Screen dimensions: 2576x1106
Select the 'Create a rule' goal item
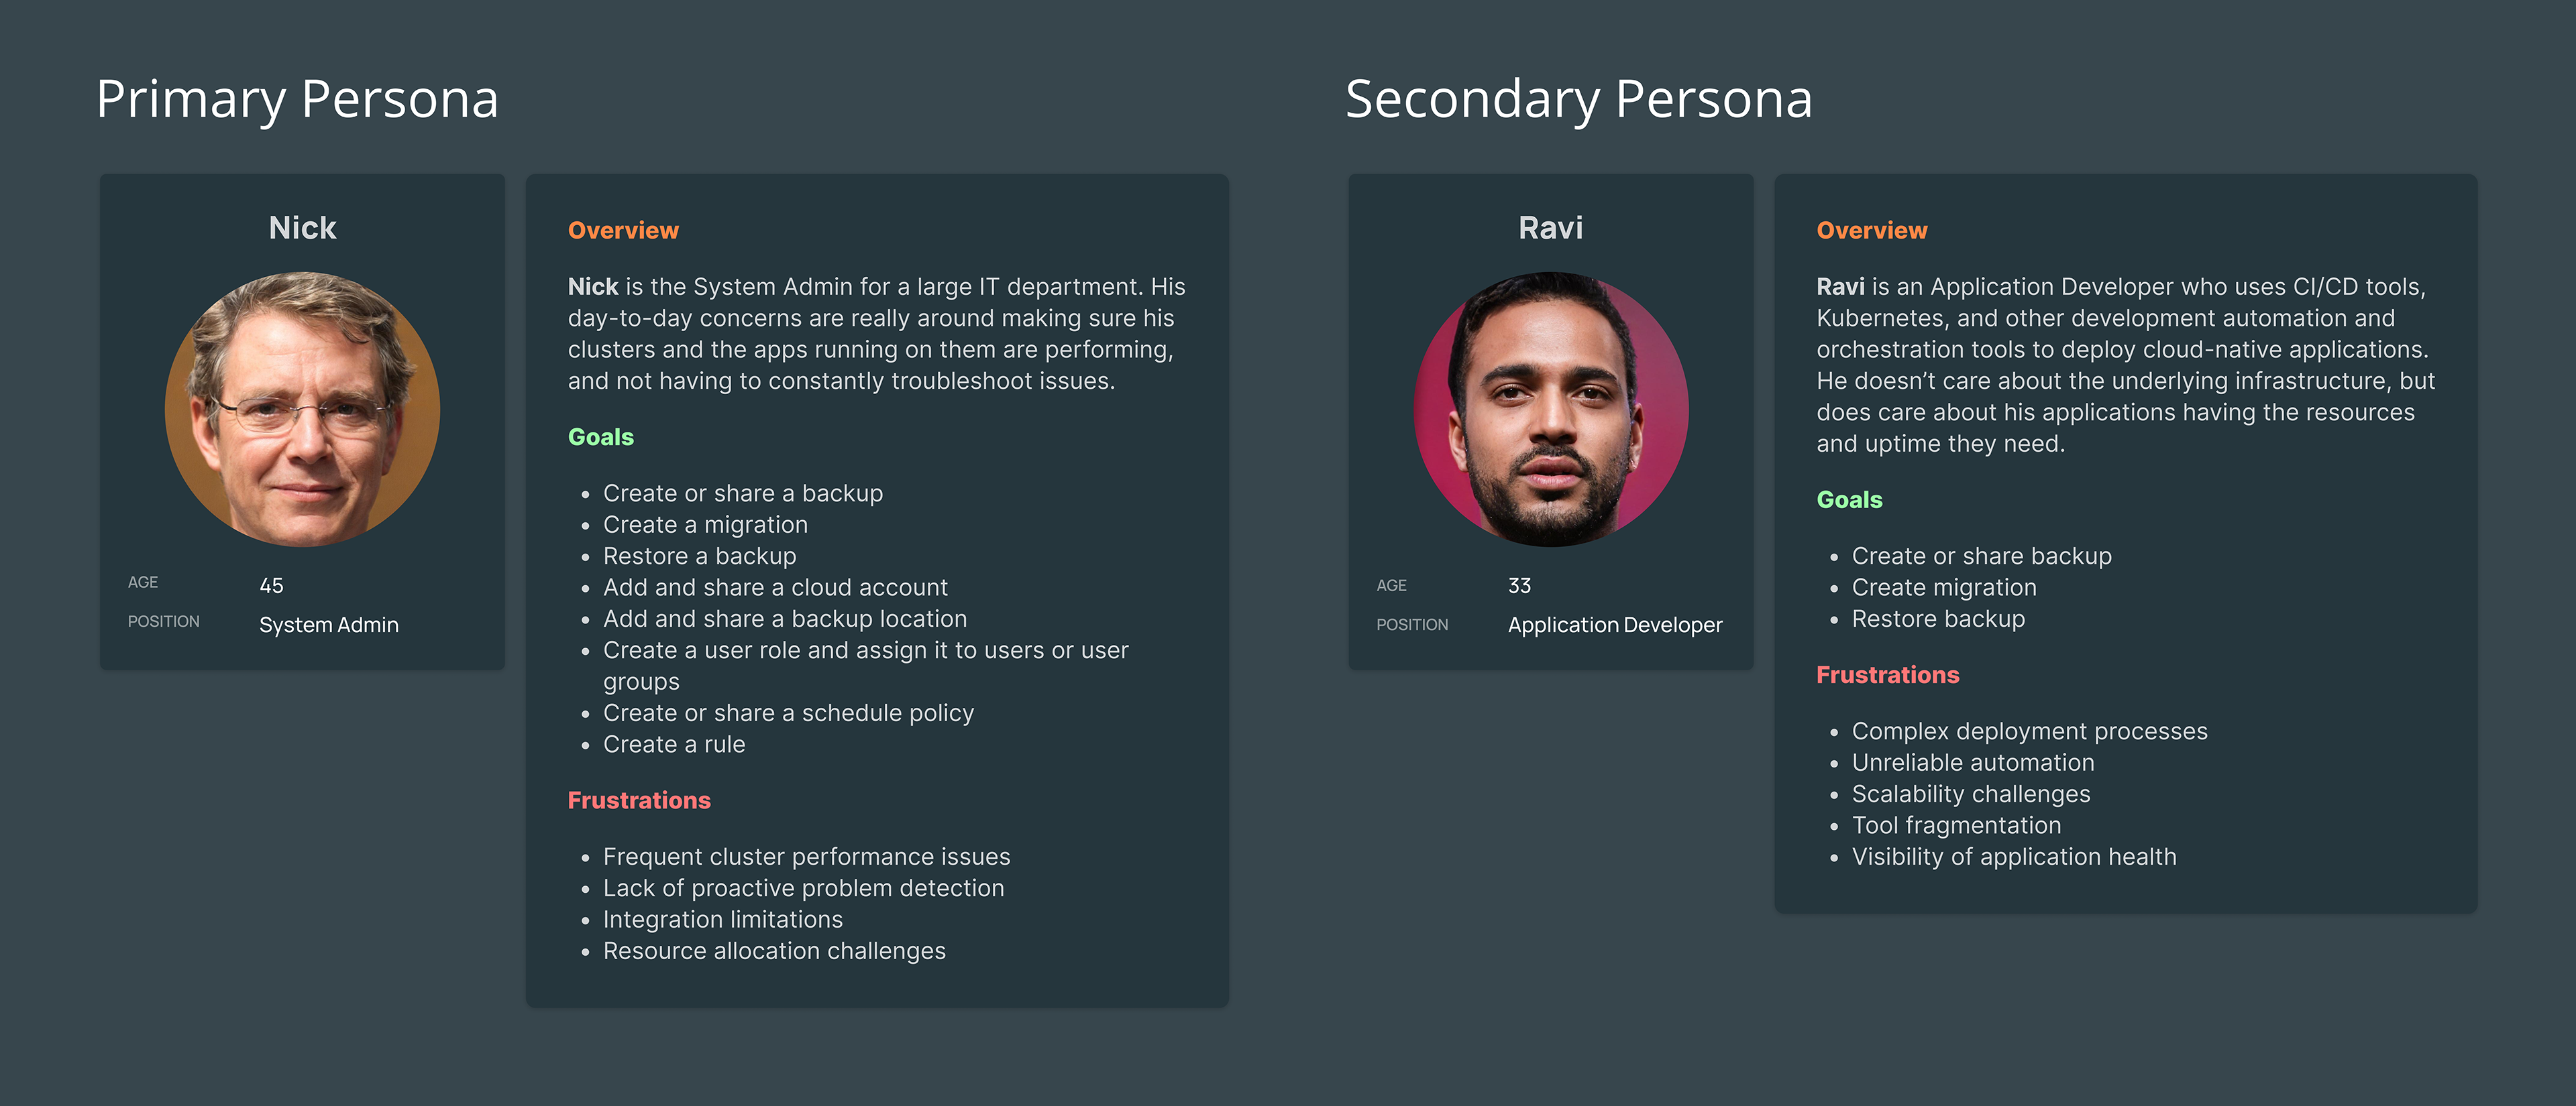click(x=674, y=744)
